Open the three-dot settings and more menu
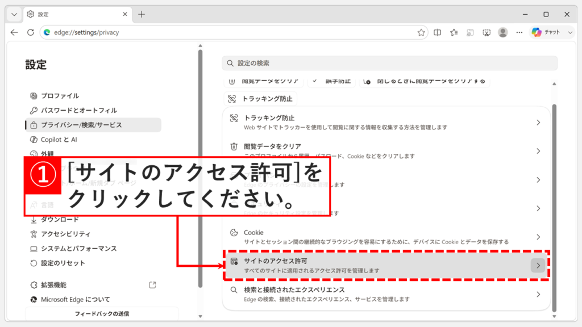Screen dimensions: 582x327 519,32
